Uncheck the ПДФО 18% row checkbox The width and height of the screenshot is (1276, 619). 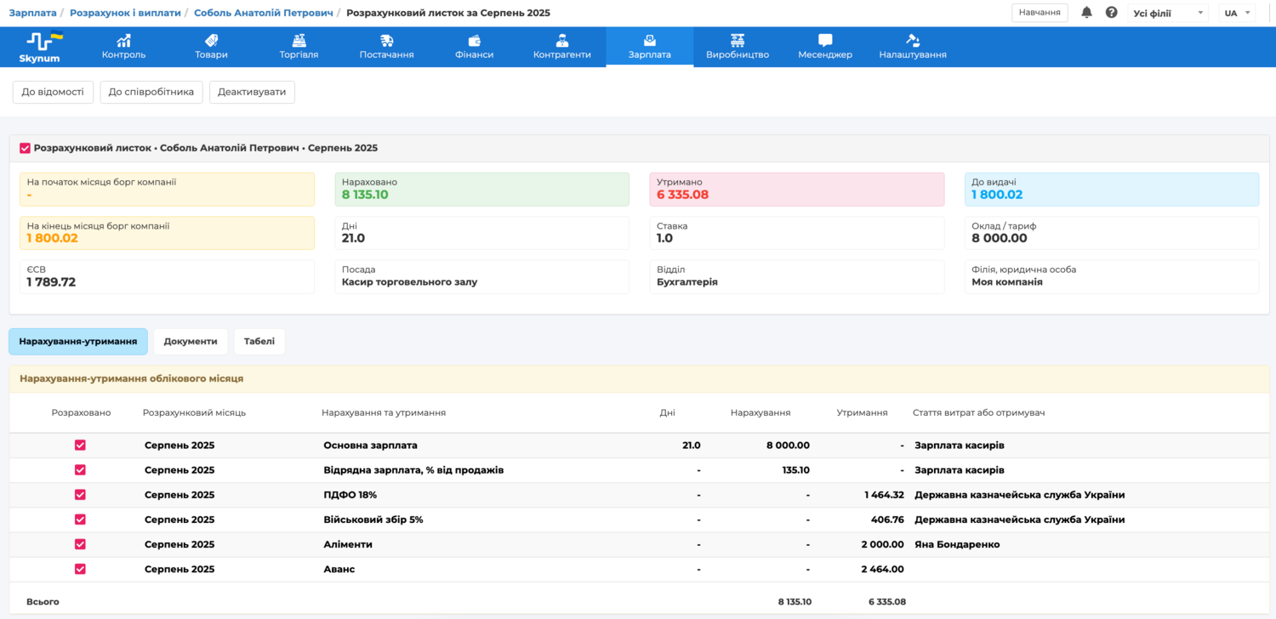(x=80, y=495)
